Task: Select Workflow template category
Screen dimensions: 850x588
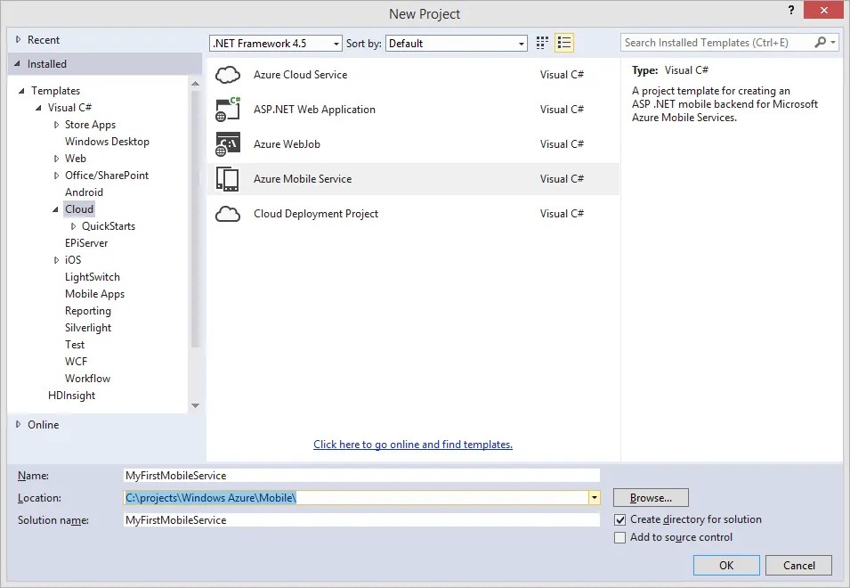Action: pos(87,378)
